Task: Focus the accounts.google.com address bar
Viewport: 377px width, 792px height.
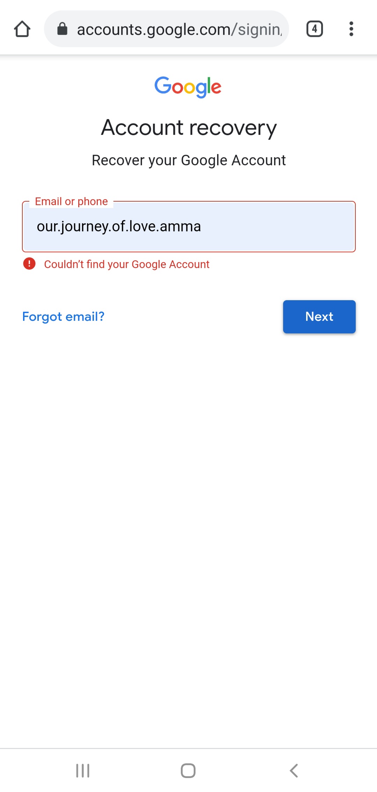Action: coord(167,29)
